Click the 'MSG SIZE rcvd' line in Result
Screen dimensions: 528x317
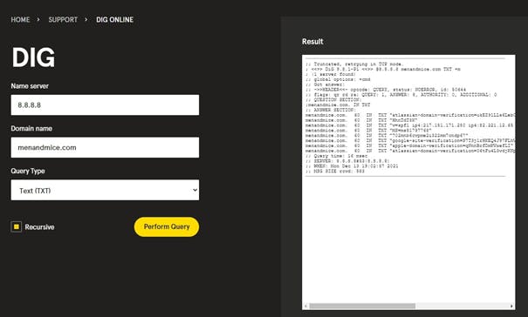(x=335, y=171)
